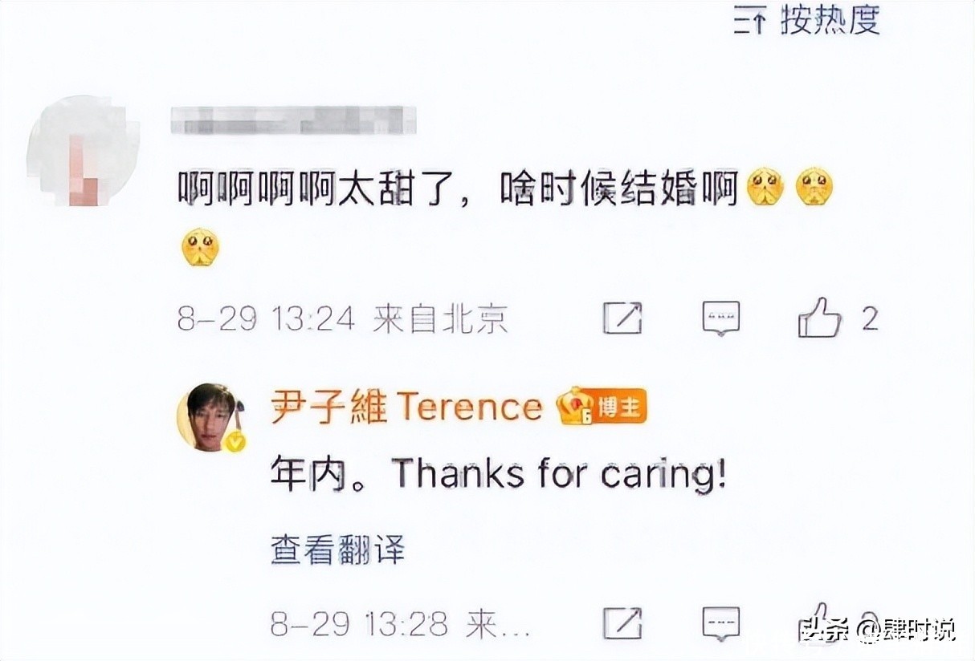This screenshot has height=661, width=975.
Task: Open comment box on Terence's 13:28 reply
Action: click(720, 623)
